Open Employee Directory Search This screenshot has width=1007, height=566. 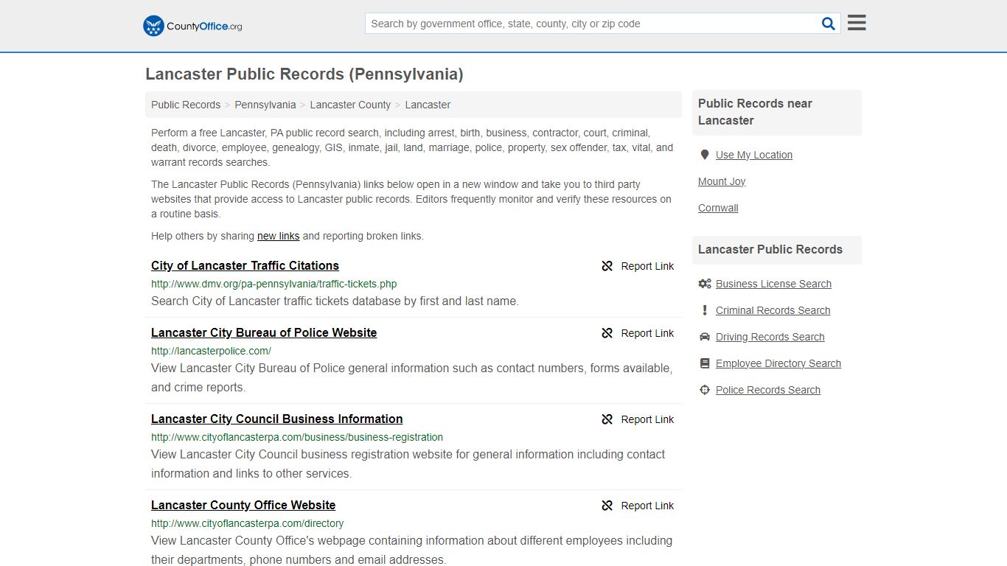pyautogui.click(x=778, y=363)
